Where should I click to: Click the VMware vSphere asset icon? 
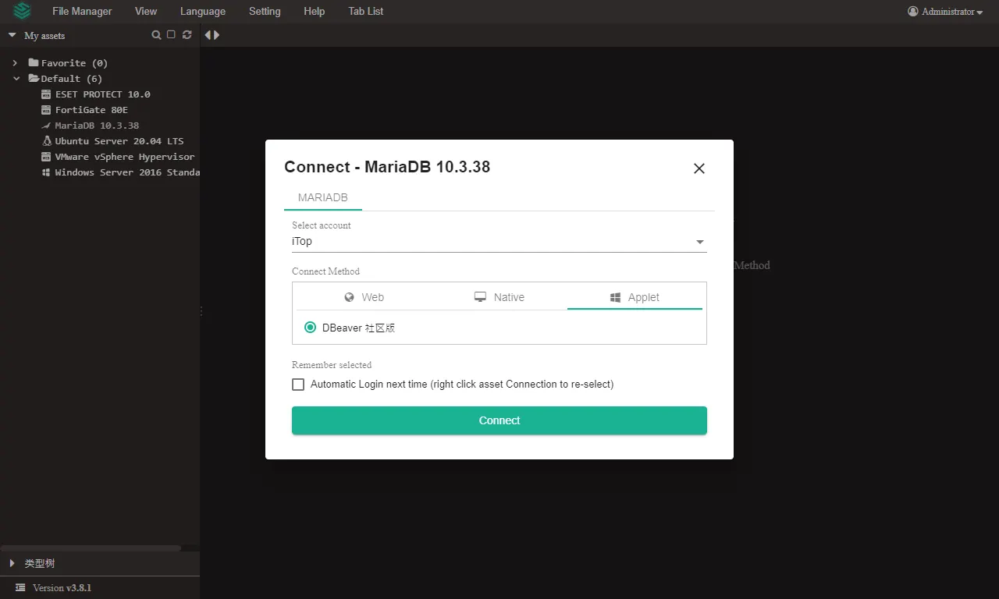coord(46,157)
